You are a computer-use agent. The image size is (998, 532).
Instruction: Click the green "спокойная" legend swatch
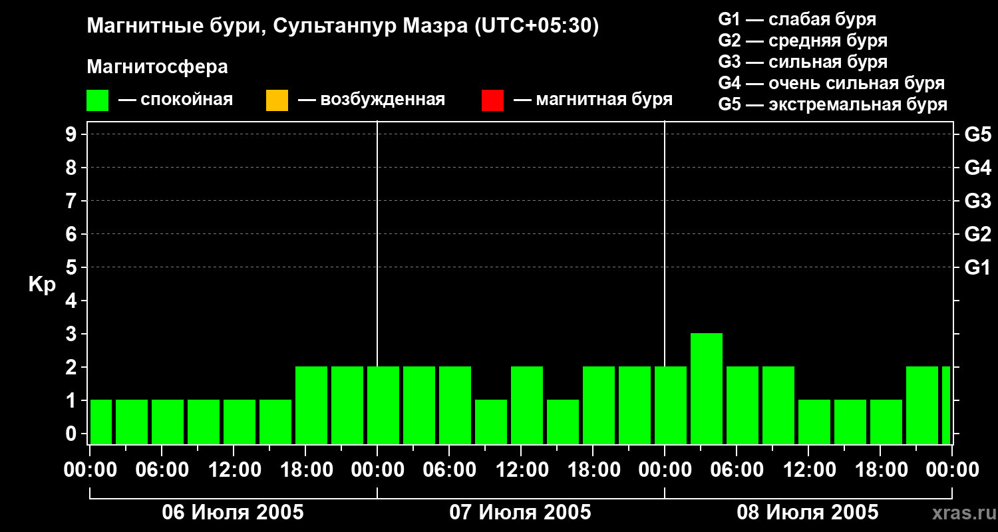[x=98, y=100]
